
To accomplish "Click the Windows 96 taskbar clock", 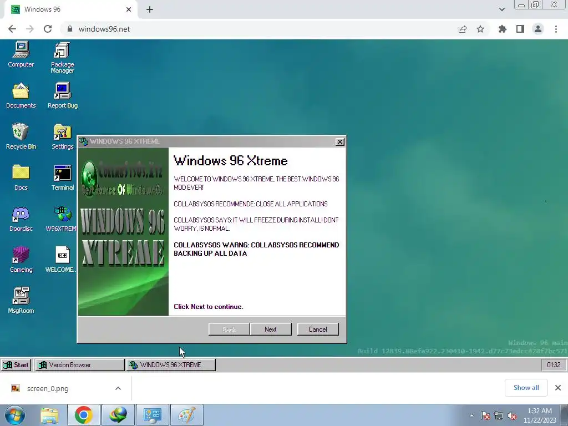I will point(554,365).
